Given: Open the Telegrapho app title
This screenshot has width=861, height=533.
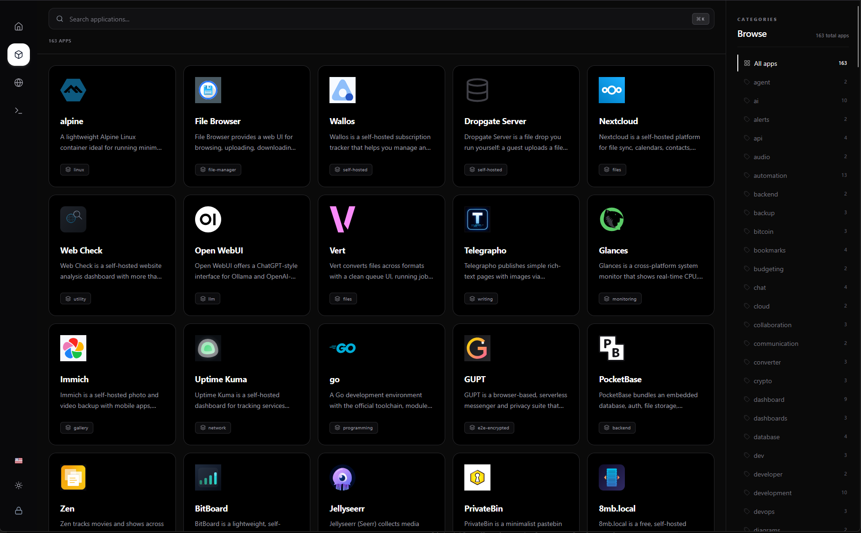Looking at the screenshot, I should tap(485, 251).
